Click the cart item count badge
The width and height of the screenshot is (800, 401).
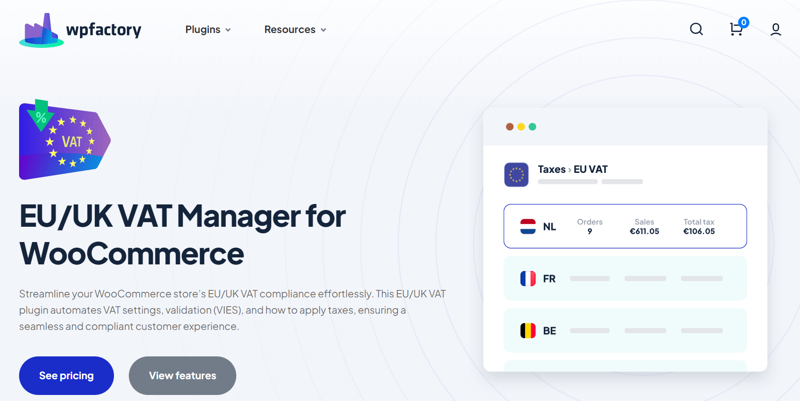coord(744,22)
